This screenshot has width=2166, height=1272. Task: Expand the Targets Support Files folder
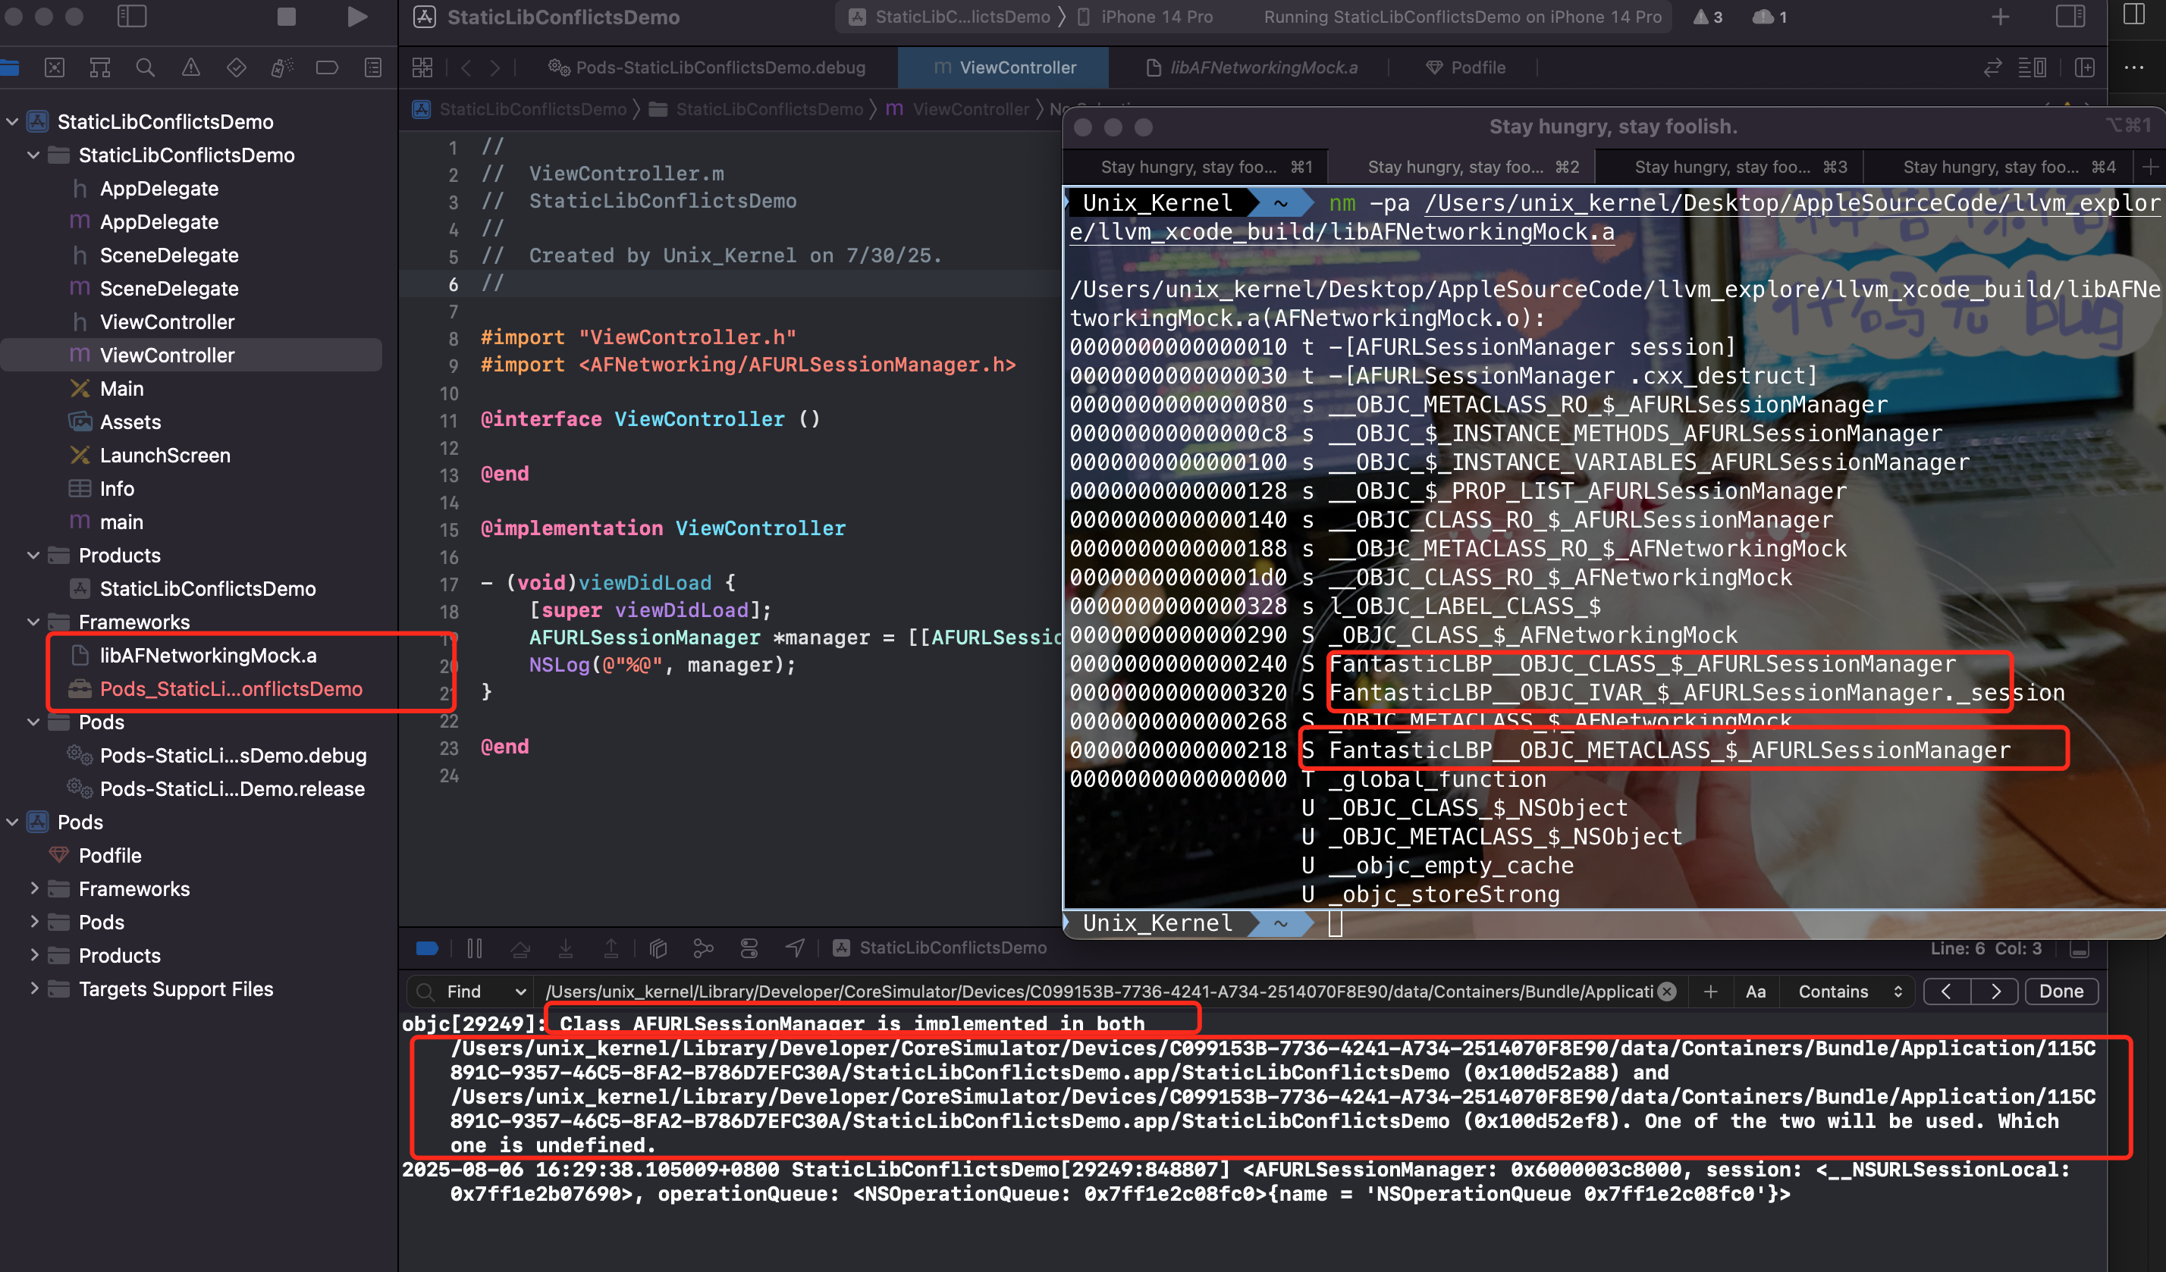(33, 988)
